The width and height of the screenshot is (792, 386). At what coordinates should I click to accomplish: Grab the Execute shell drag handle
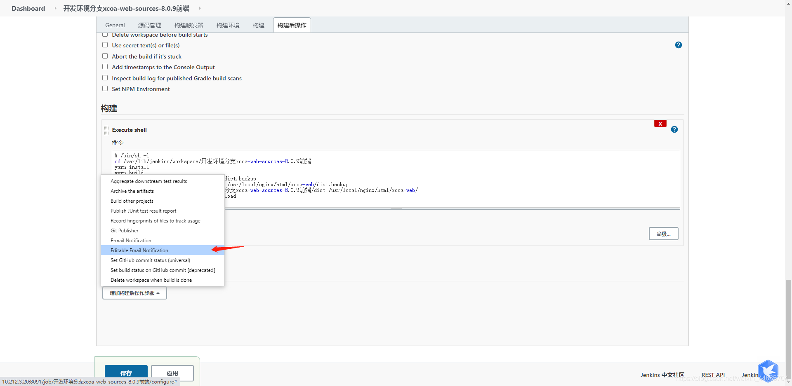pyautogui.click(x=106, y=130)
